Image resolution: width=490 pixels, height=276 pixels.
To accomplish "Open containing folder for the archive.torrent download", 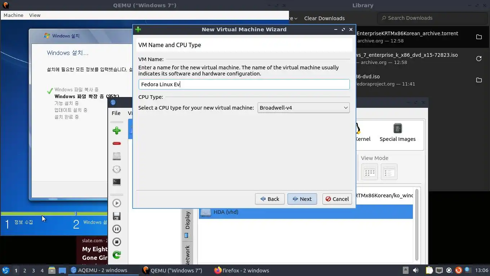I will [479, 37].
